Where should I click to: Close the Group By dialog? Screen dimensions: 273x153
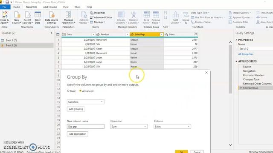pyautogui.click(x=206, y=73)
